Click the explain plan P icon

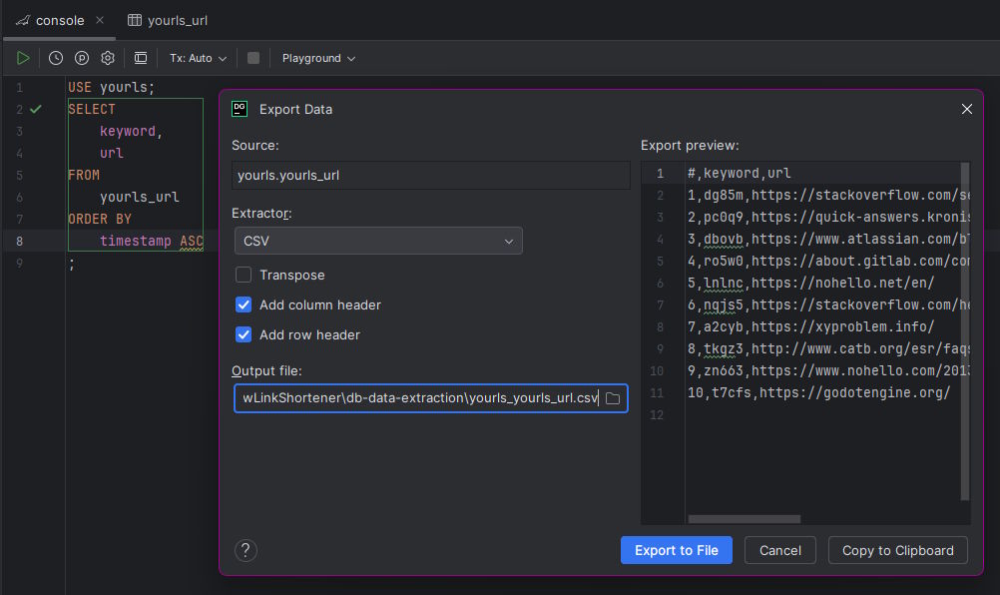coord(82,58)
